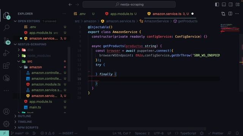Show additional activity bar views ellipsis
This screenshot has width=243, height=136.
[x=6, y=91]
